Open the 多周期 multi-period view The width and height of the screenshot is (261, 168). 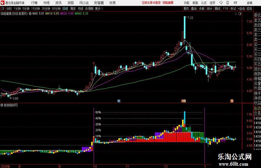(89, 9)
